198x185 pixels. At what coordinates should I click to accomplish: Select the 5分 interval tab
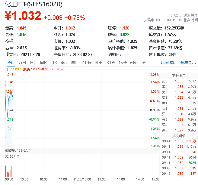pos(133,63)
